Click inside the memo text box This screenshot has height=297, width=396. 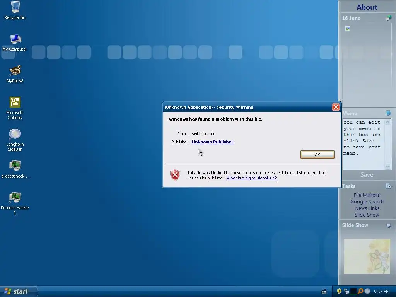(364, 144)
